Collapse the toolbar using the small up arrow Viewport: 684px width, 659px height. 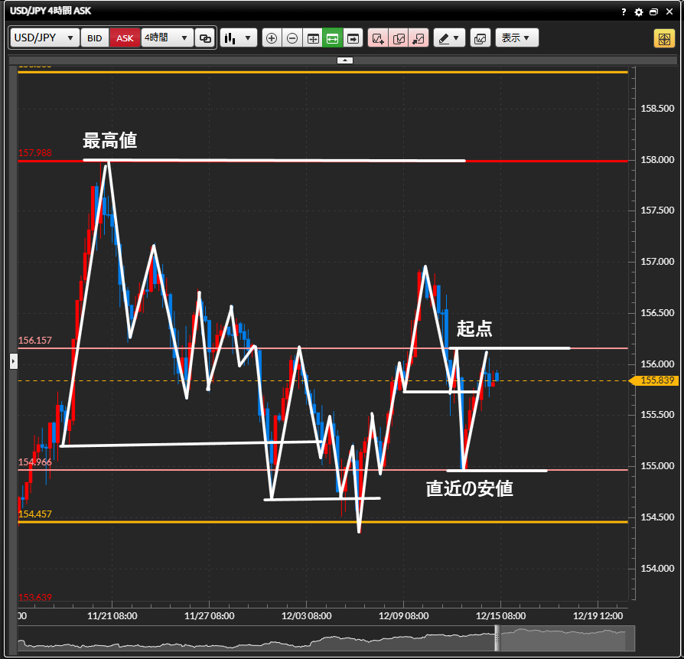tap(345, 60)
